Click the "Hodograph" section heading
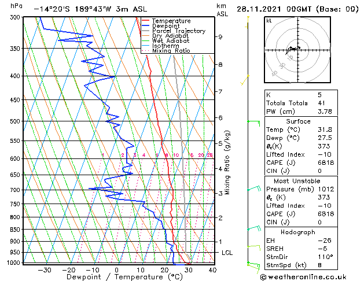Image resolution: width=364 pixels, height=281 pixels. (x=298, y=232)
